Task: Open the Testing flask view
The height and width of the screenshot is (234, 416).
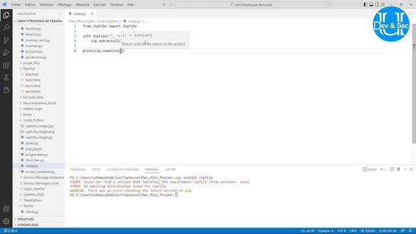Action: [6, 78]
